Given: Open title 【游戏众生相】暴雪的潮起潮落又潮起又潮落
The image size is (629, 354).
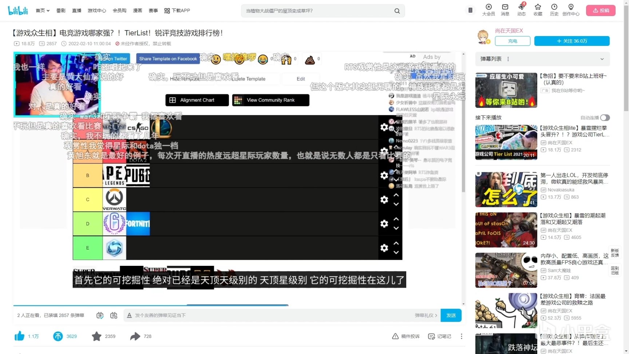Looking at the screenshot, I should 573,219.
